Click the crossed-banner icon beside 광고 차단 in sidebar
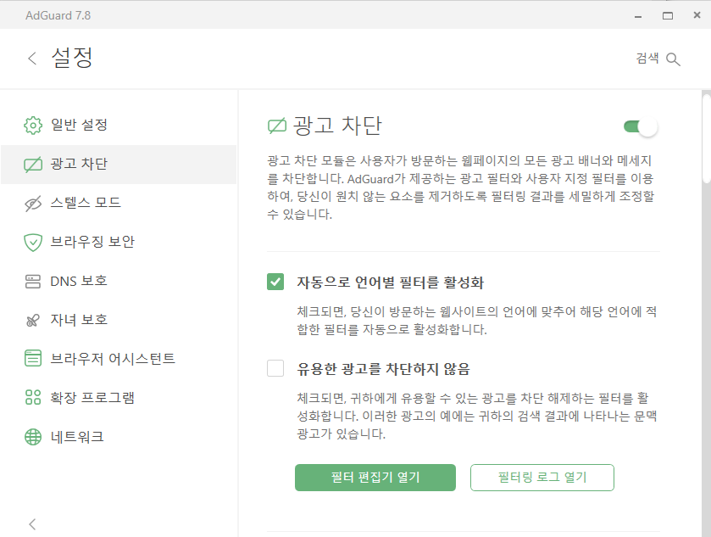The width and height of the screenshot is (711, 537). pyautogui.click(x=33, y=165)
